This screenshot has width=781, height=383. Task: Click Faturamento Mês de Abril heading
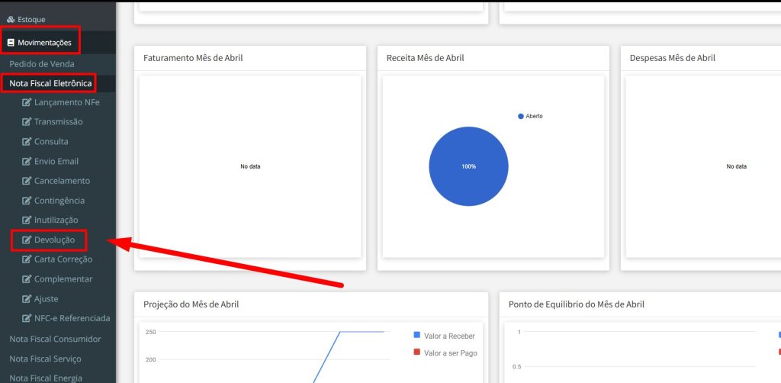tap(193, 58)
